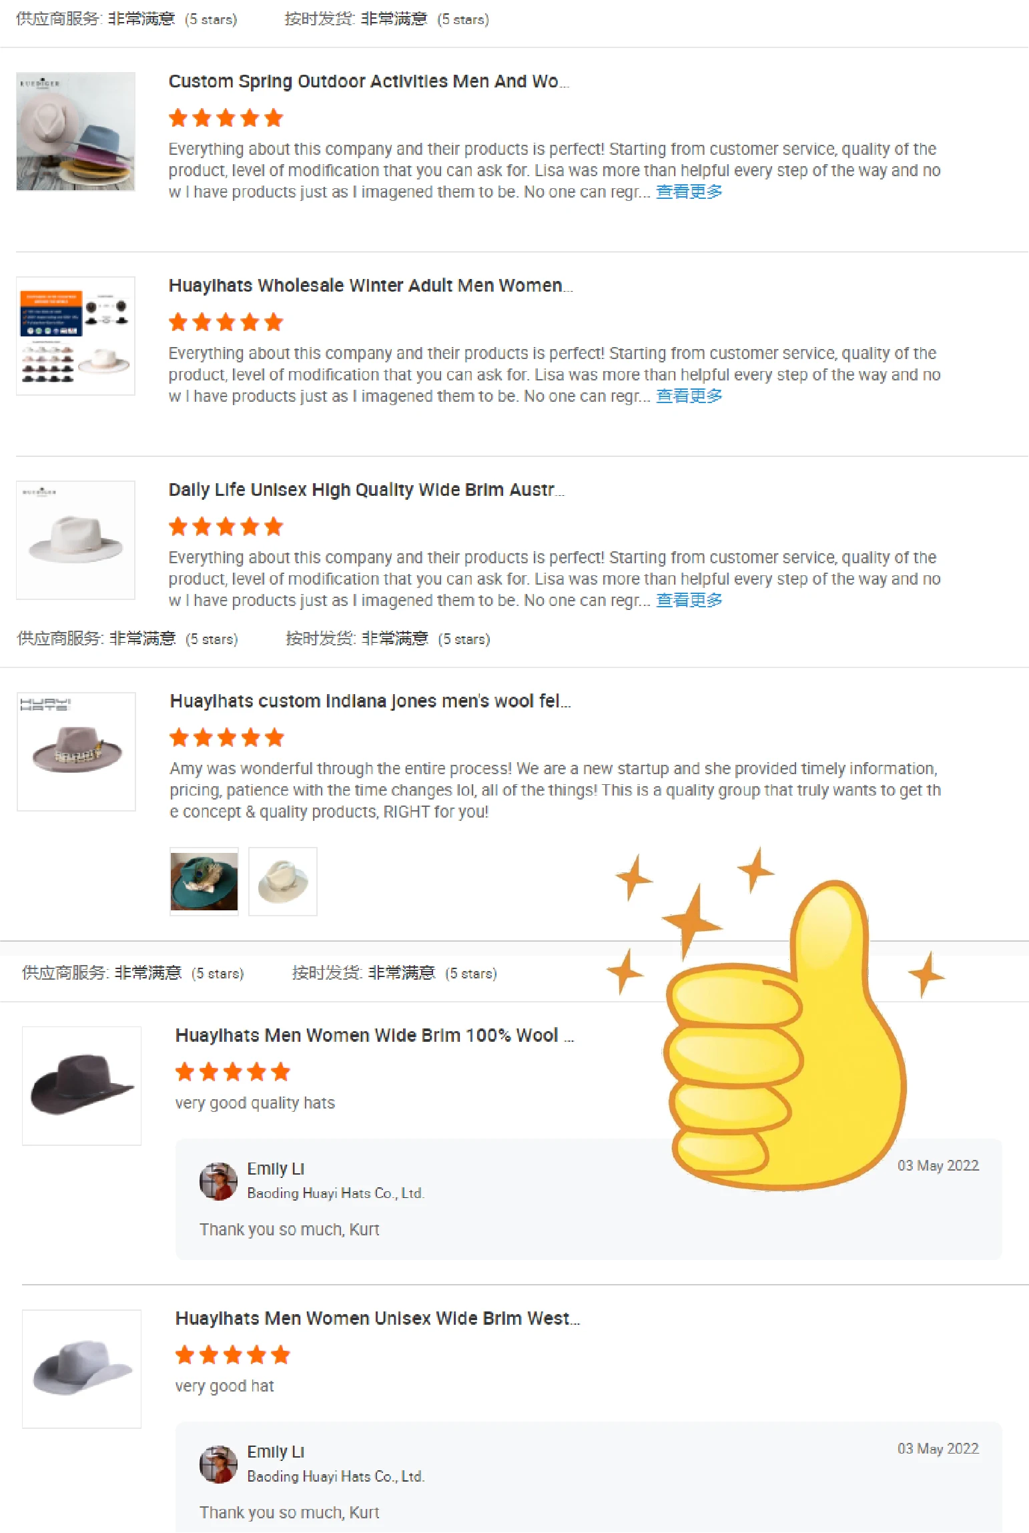Open the Custom Spring Outdoor Activities product thumbnail
The height and width of the screenshot is (1533, 1029).
(x=75, y=131)
